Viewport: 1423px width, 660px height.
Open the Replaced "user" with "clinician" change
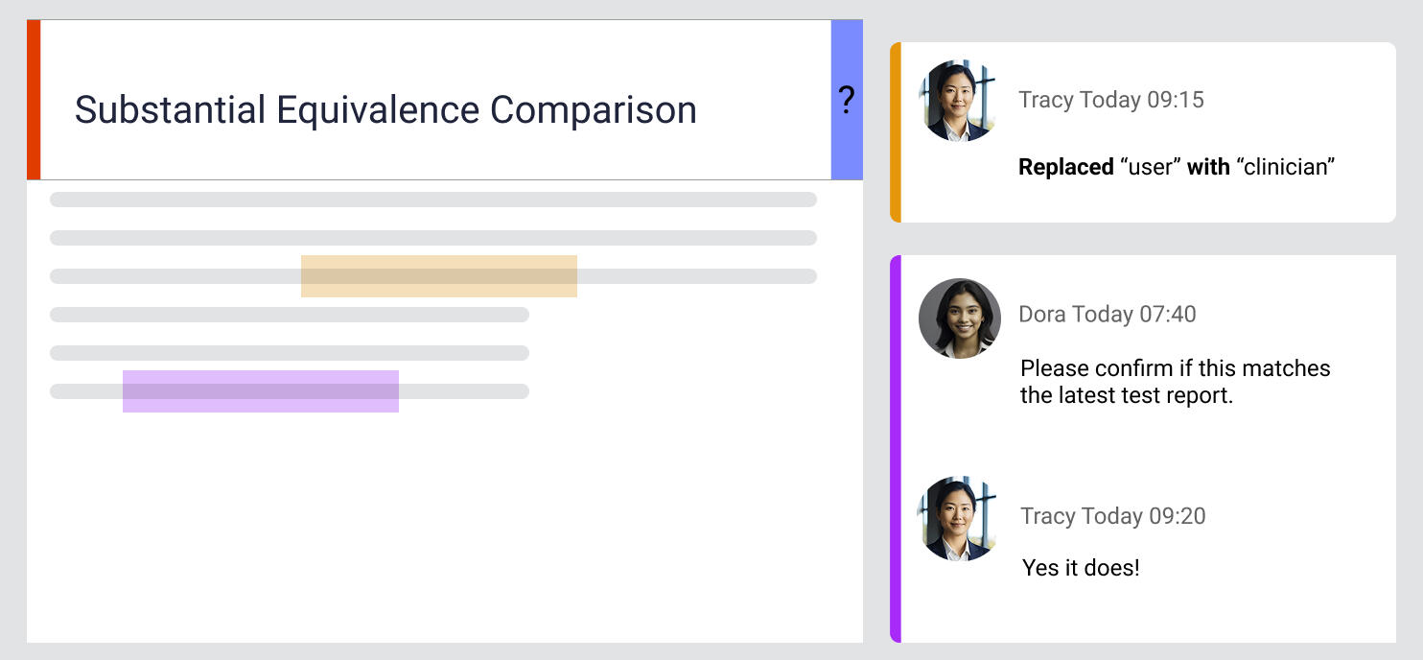coord(1176,167)
